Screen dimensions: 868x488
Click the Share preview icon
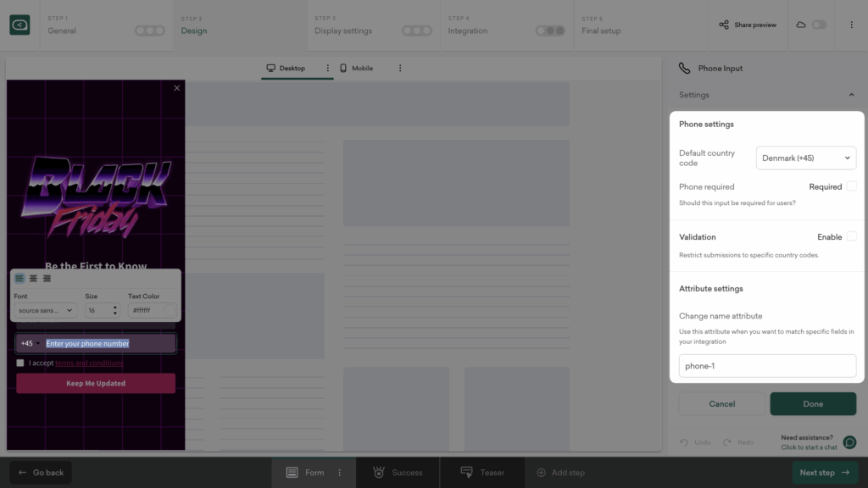click(x=725, y=25)
